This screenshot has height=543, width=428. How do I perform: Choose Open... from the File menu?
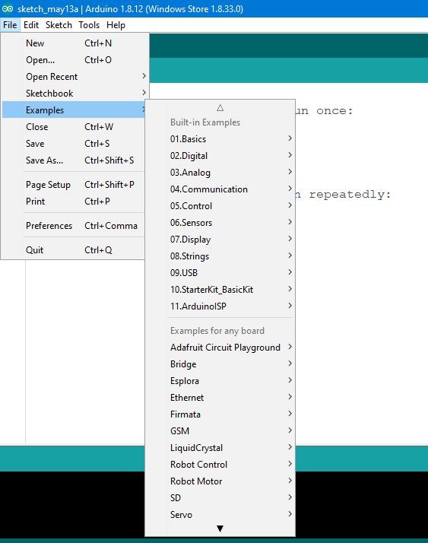74,60
